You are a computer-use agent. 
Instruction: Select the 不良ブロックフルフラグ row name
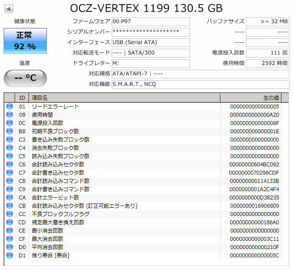(61, 214)
